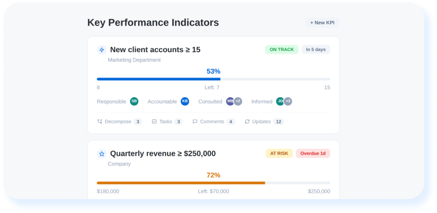Click the lightning bolt icon beside New client accounts
The height and width of the screenshot is (213, 437).
(102, 50)
